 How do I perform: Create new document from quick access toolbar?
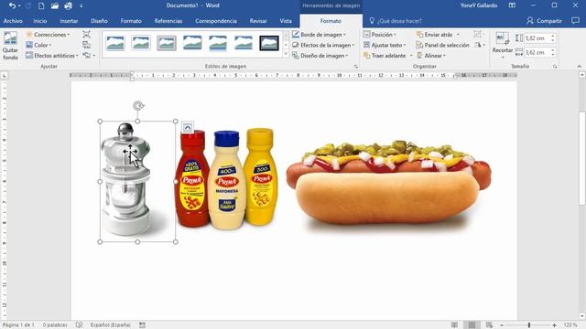[41, 5]
